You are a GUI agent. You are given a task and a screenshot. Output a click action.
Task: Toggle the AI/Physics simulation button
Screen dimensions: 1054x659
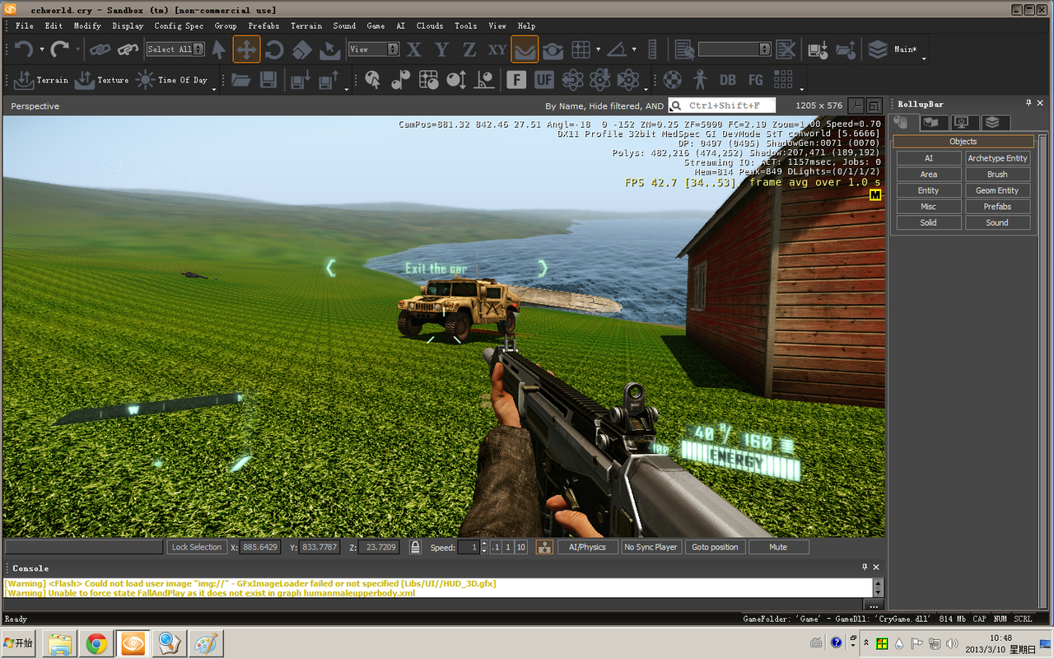coord(587,547)
